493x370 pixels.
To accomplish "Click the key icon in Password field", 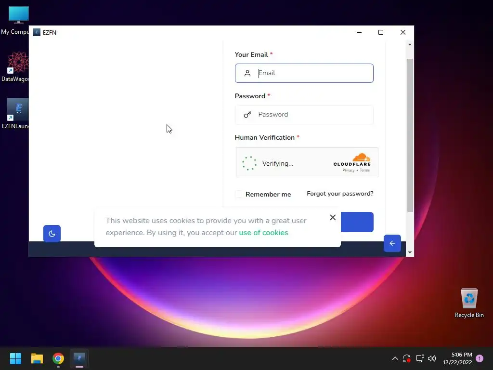I will 247,115.
